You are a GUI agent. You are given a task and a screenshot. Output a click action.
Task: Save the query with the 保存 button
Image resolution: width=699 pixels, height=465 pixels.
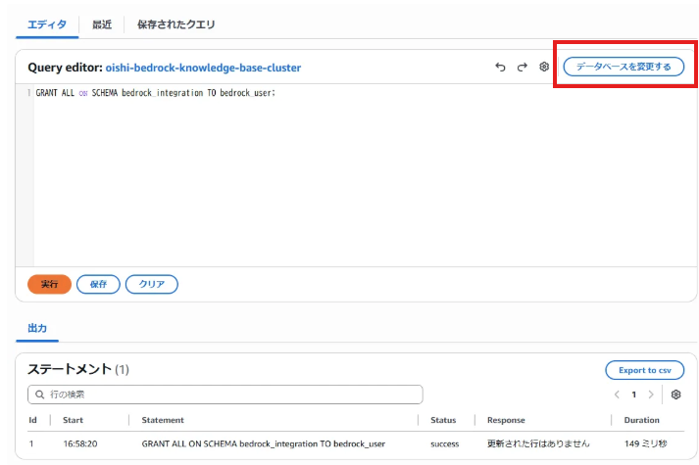coord(98,284)
